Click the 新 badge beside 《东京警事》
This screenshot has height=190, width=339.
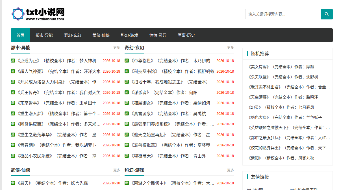(13, 103)
